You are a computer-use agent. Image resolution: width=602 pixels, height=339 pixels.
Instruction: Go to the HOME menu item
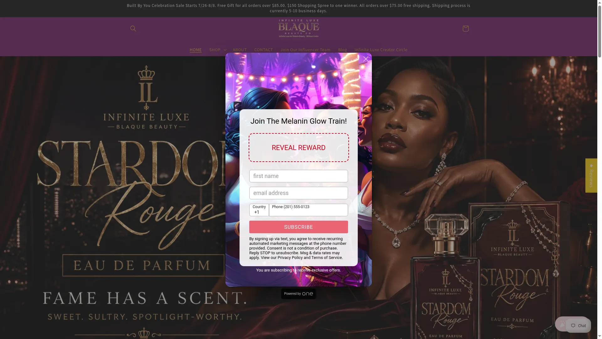pyautogui.click(x=196, y=50)
